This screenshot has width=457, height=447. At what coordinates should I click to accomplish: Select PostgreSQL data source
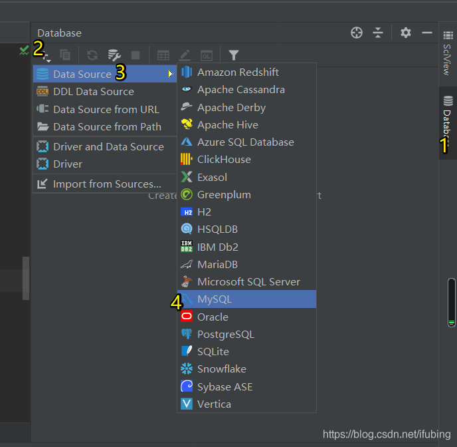click(x=246, y=335)
